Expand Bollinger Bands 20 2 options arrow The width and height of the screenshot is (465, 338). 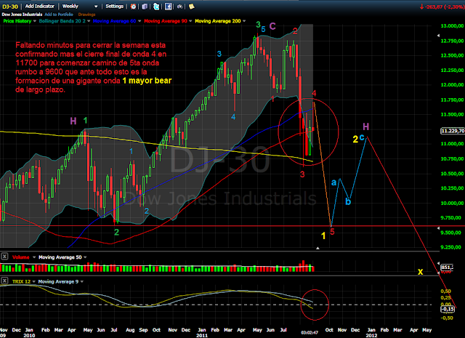point(89,21)
